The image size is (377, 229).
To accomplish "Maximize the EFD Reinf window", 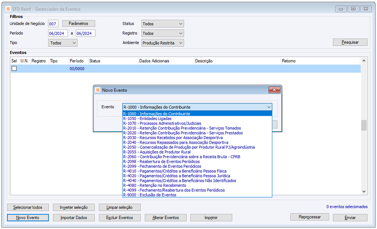I will 353,9.
